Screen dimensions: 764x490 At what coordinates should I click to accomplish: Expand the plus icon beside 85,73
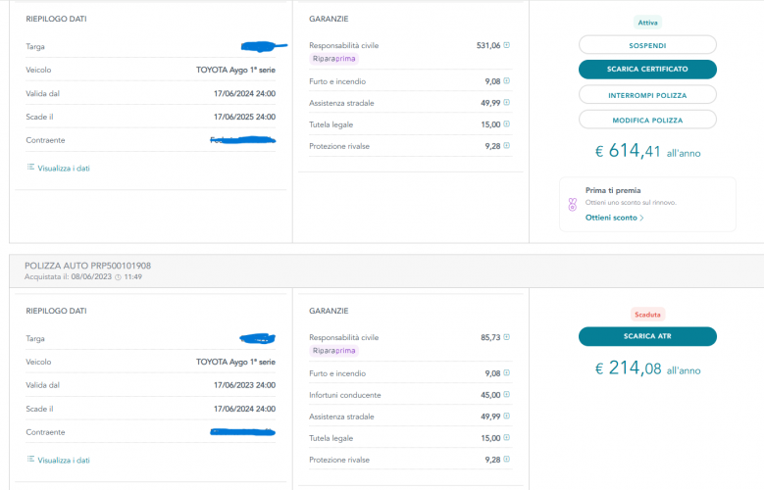pyautogui.click(x=507, y=337)
